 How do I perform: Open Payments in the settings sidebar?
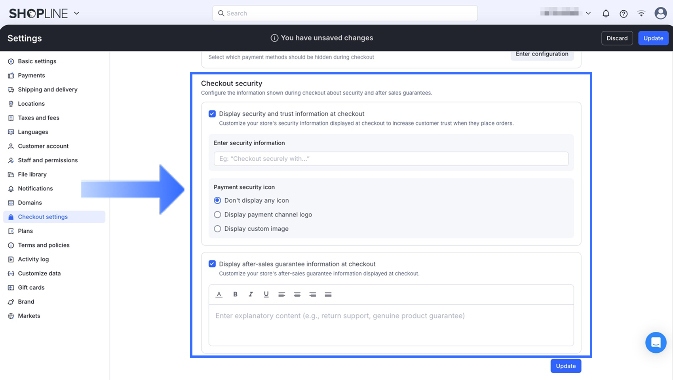click(31, 76)
